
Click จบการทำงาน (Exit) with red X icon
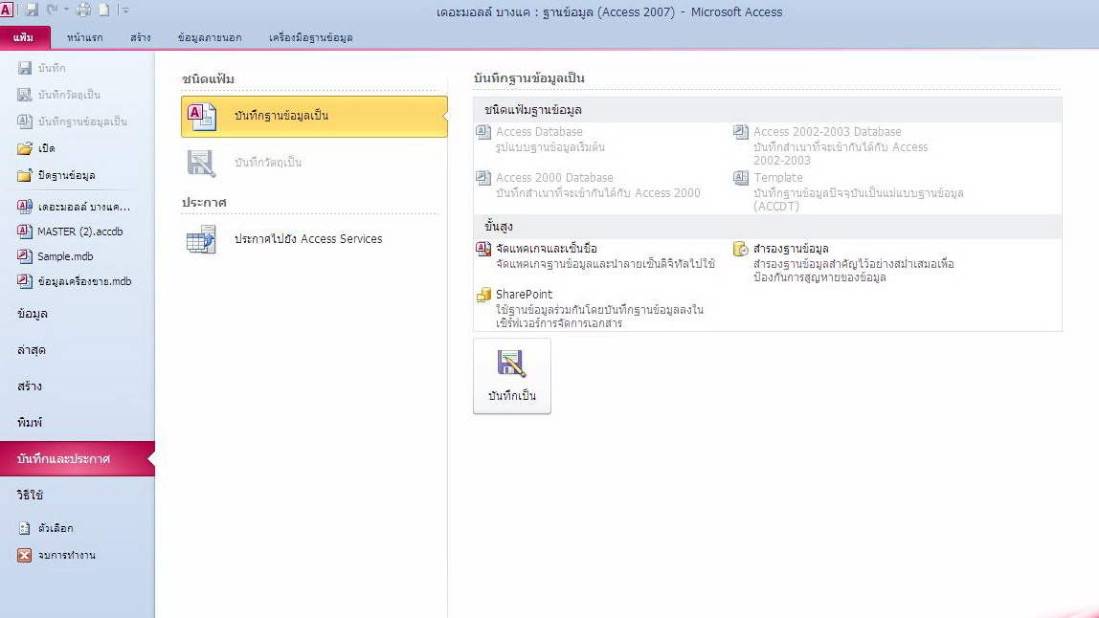56,555
